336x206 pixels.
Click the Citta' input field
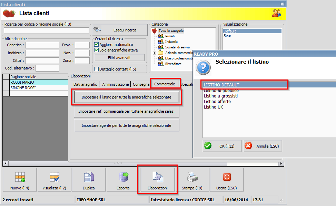click(x=42, y=60)
